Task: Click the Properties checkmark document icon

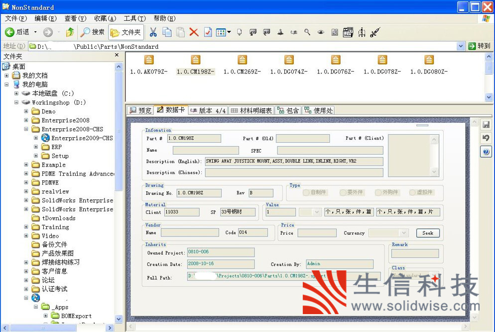Action: pyautogui.click(x=208, y=32)
